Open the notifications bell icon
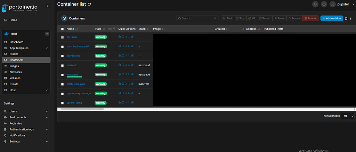 click(x=315, y=4)
